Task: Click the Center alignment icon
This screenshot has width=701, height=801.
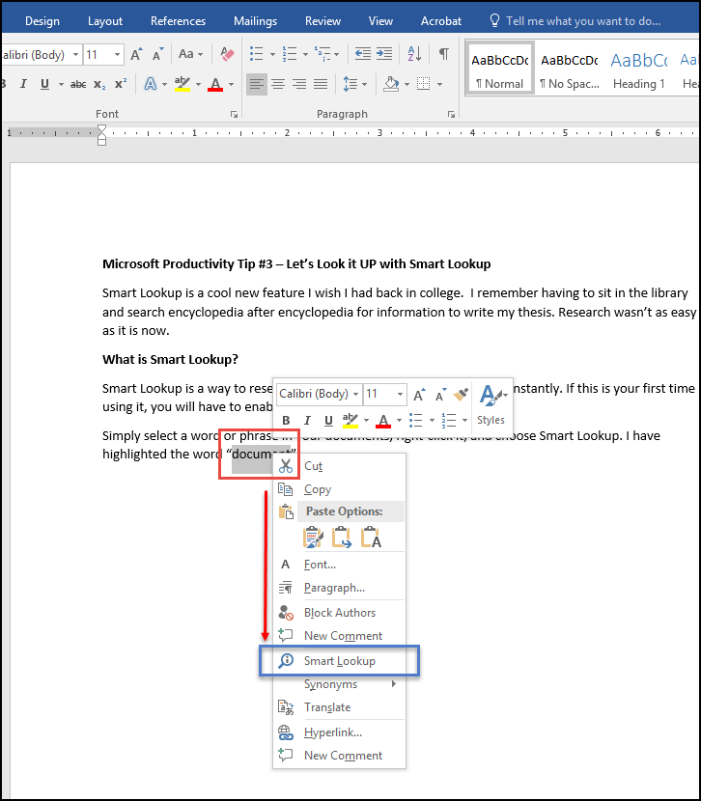Action: [278, 84]
